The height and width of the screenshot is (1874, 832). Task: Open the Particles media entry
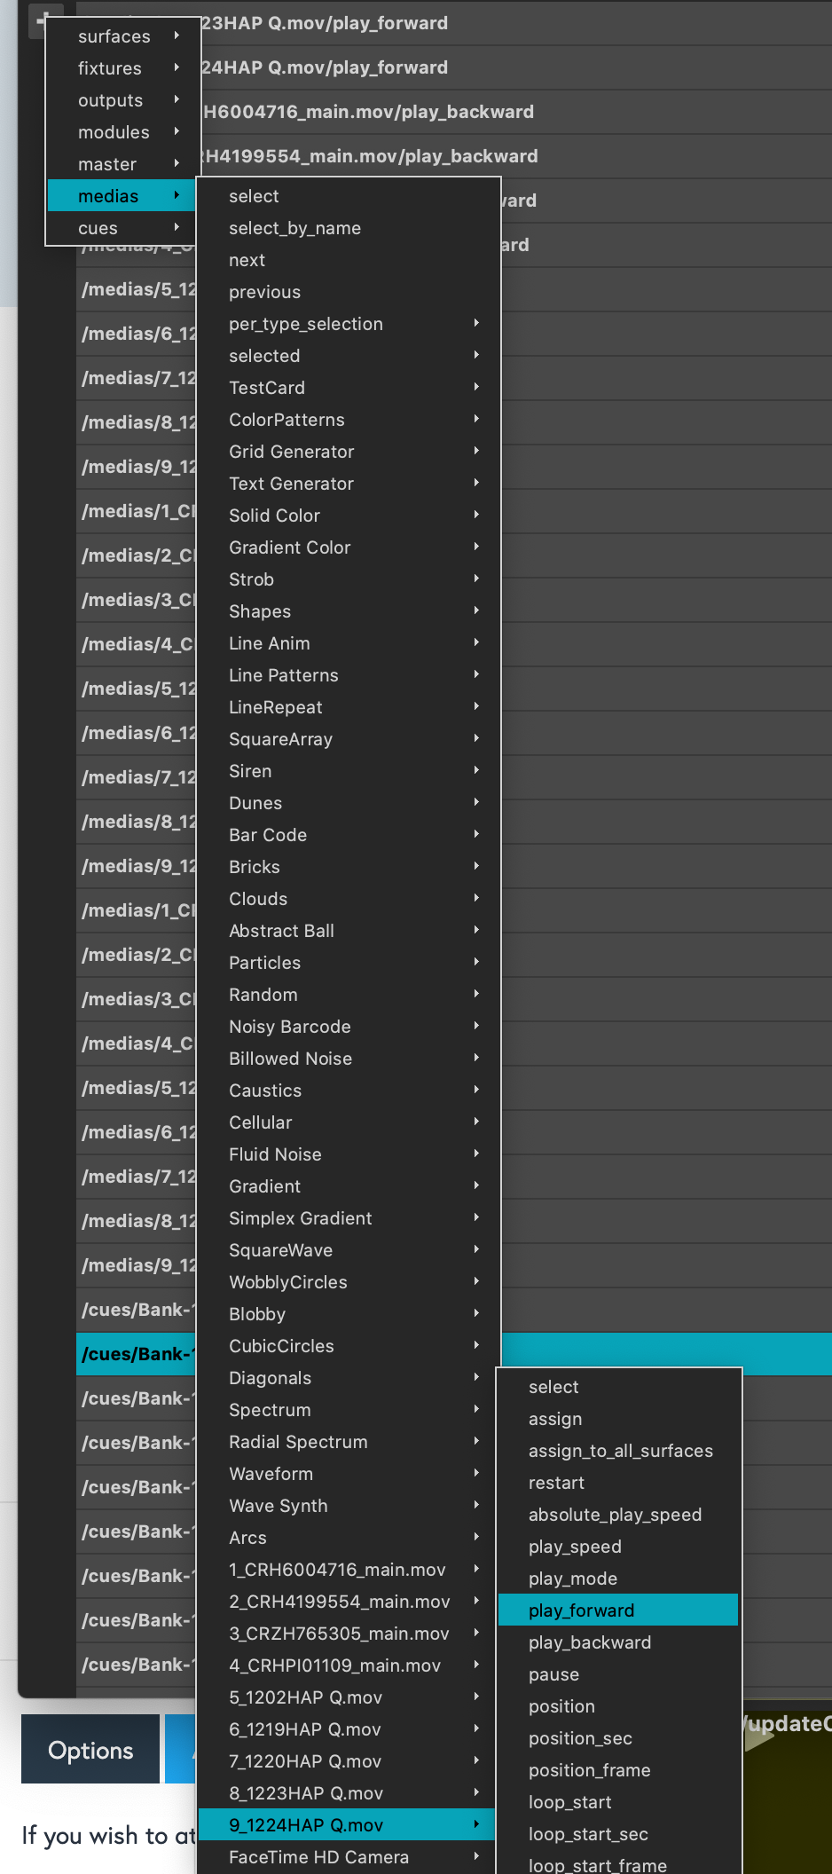pos(349,963)
